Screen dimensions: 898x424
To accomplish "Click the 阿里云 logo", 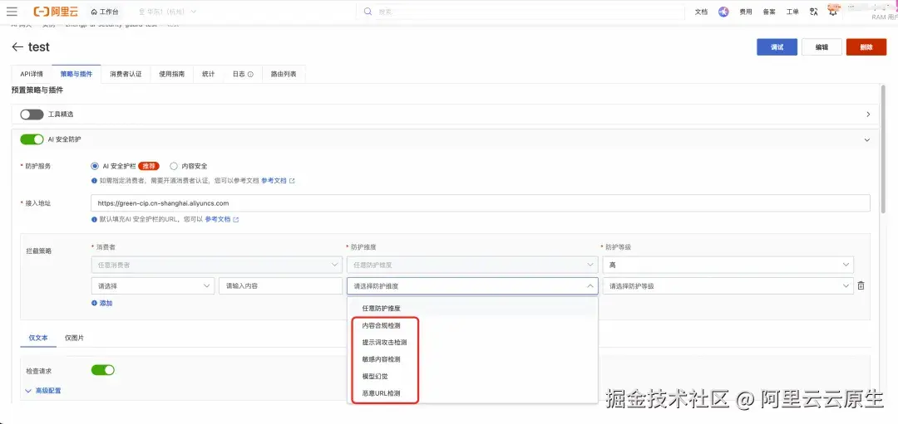I will tap(56, 12).
